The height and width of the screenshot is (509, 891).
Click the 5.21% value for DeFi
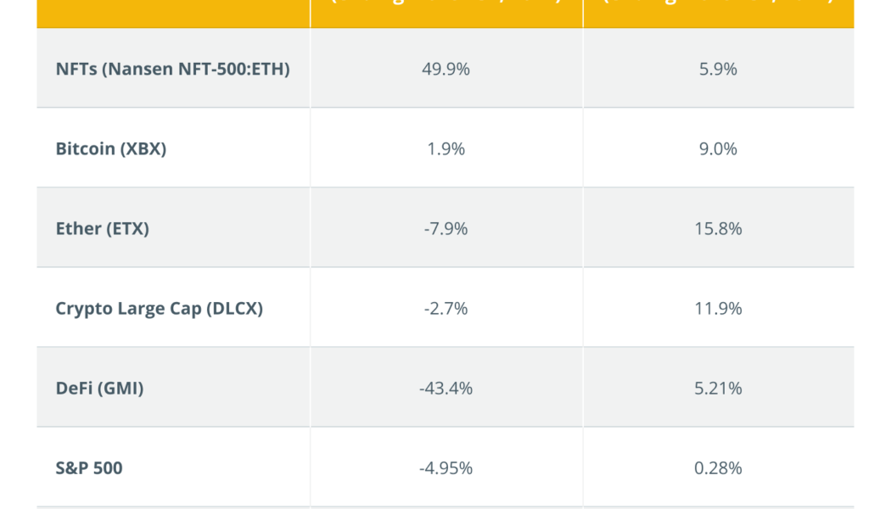(x=718, y=389)
